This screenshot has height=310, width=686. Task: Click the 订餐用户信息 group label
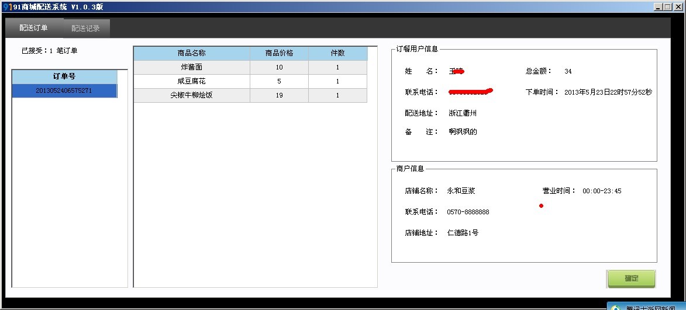click(417, 50)
